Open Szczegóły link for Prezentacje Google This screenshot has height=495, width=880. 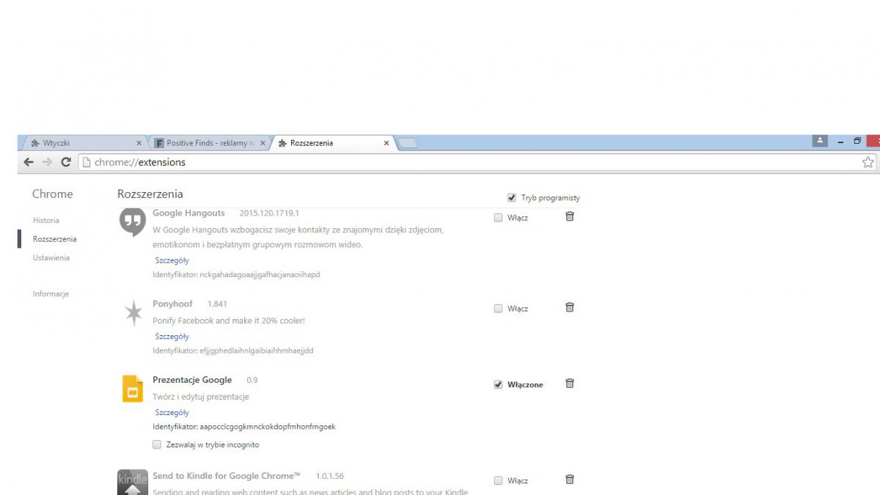[x=172, y=413]
